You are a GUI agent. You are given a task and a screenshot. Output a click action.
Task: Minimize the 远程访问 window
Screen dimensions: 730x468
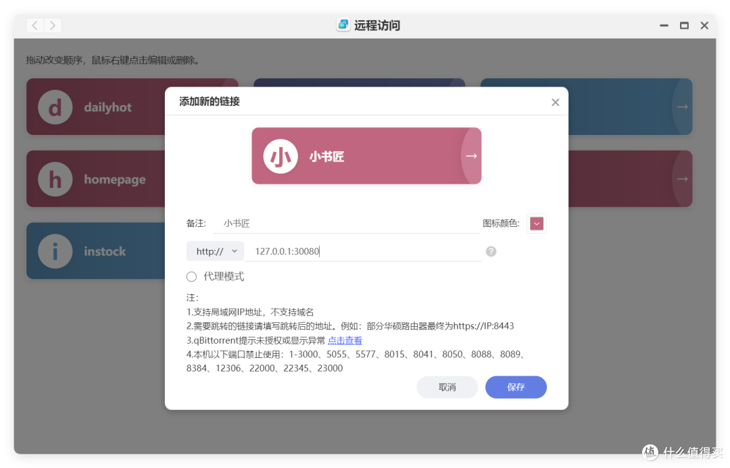tap(664, 26)
